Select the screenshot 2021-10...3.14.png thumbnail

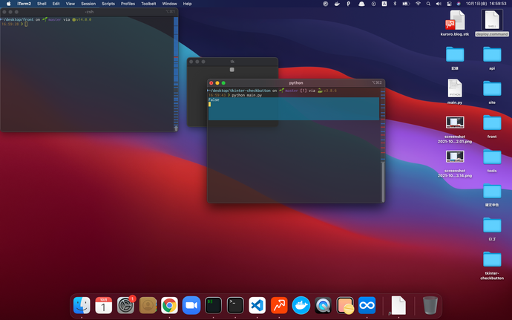[x=455, y=157]
